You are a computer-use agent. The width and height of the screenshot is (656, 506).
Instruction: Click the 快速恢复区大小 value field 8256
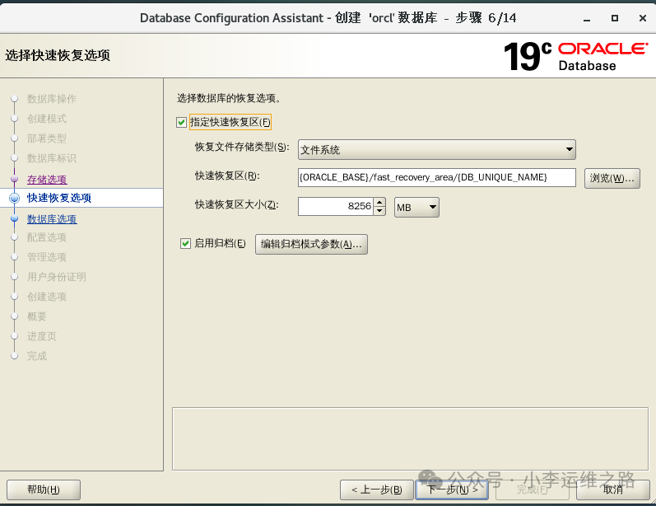pyautogui.click(x=336, y=206)
